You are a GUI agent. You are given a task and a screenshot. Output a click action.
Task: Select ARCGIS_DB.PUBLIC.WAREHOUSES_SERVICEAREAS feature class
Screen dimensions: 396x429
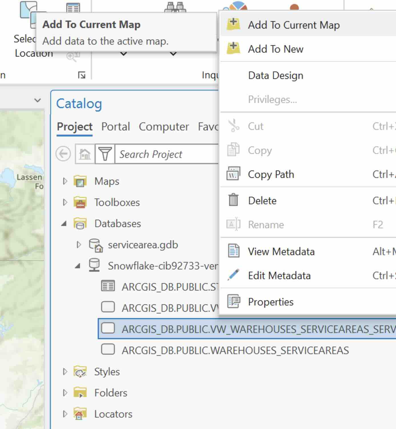(x=235, y=350)
